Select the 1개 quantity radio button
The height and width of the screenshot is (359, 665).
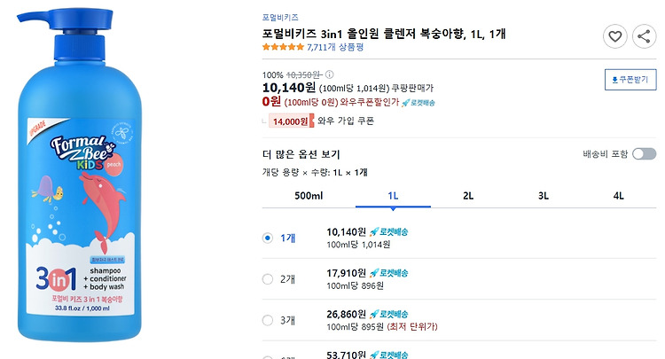(x=268, y=238)
